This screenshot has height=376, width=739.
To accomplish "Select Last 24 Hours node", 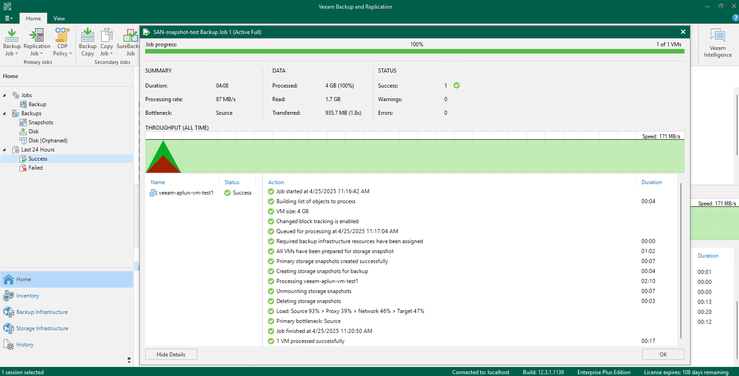I will (38, 150).
